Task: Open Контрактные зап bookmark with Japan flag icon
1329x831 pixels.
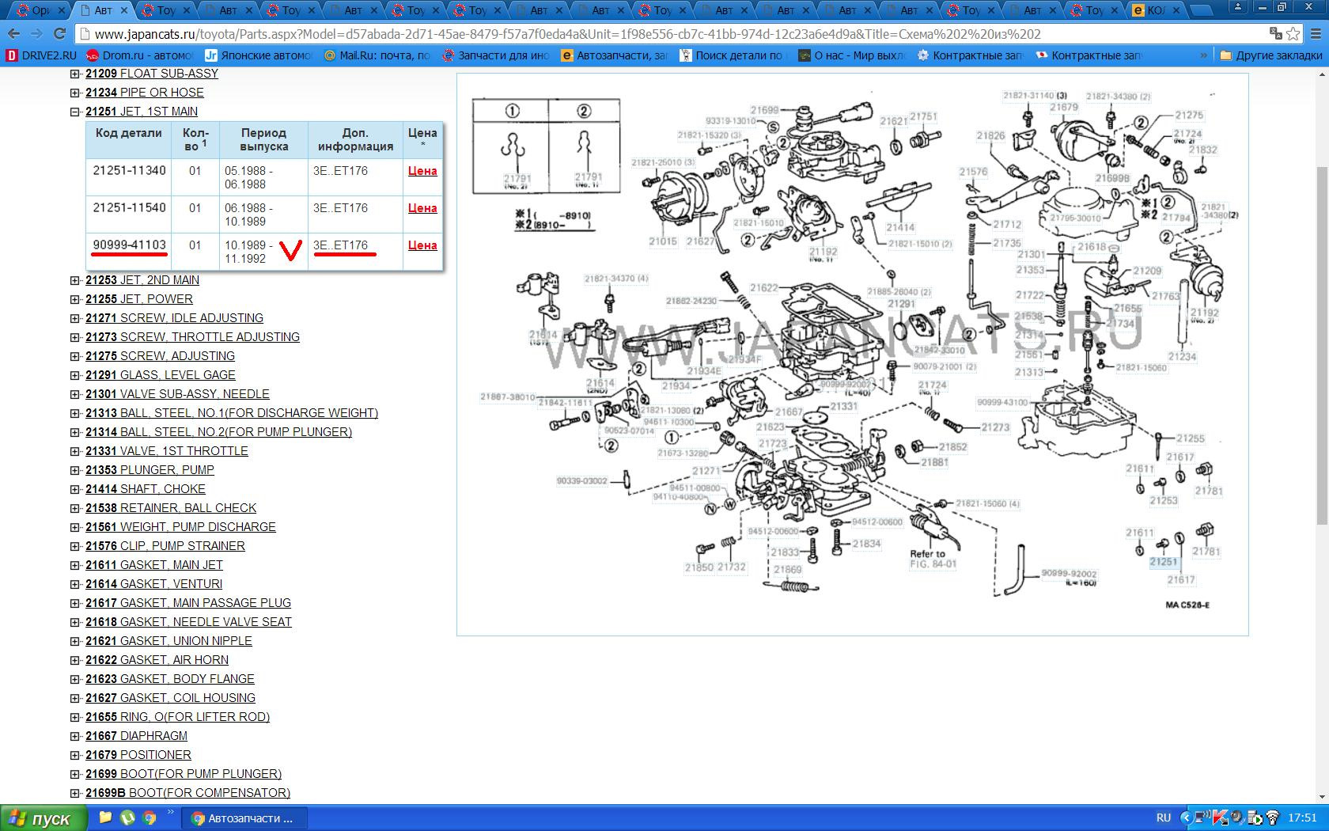Action: [x=1089, y=55]
